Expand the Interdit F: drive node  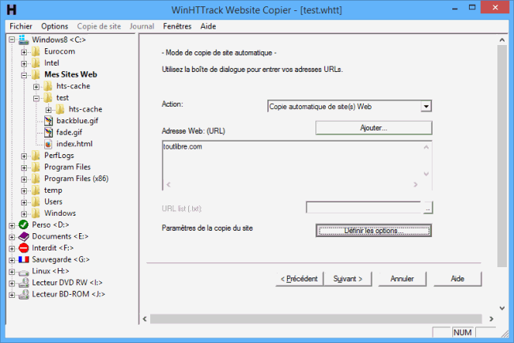pos(12,249)
